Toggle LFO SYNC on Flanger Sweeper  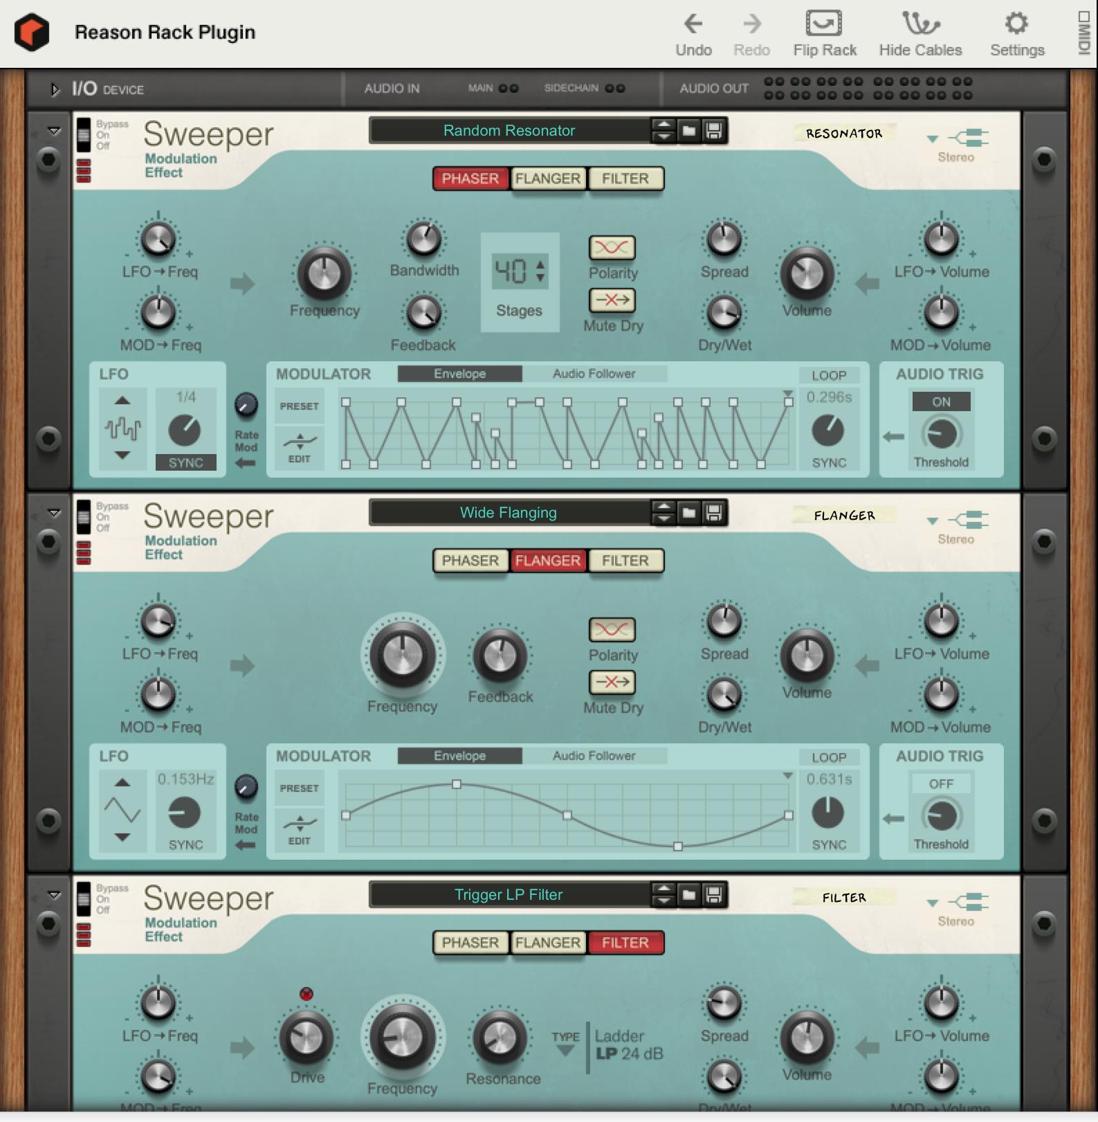[x=185, y=844]
